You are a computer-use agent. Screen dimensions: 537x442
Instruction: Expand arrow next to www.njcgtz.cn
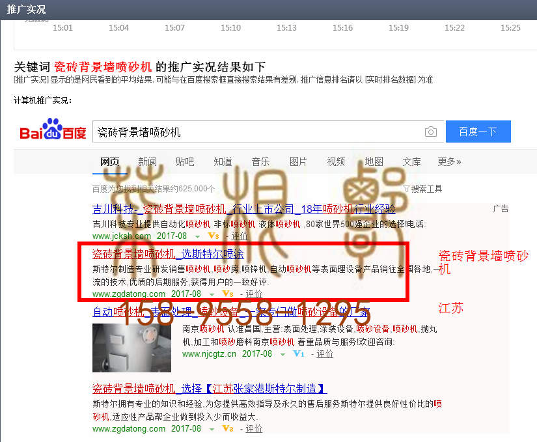tap(283, 355)
